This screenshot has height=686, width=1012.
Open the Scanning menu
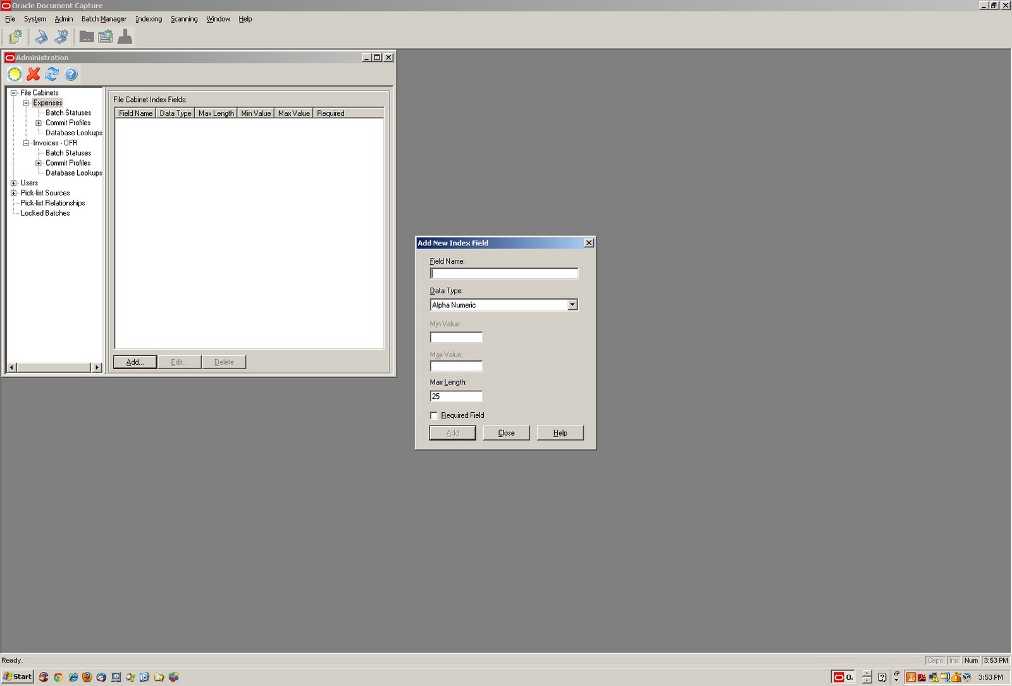coord(183,19)
